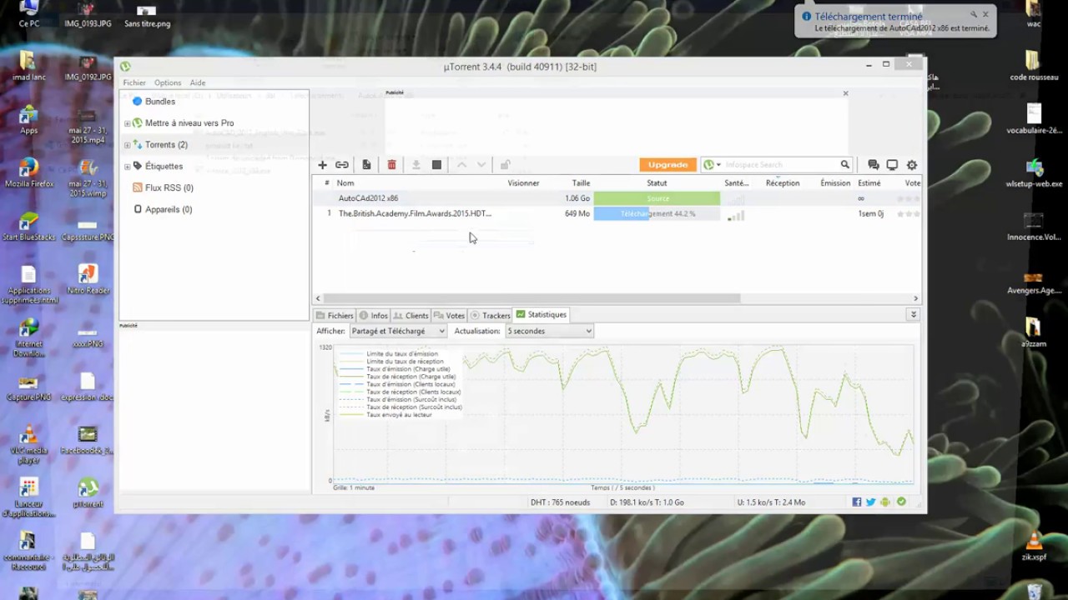Open Mozilla Firefox desktop shortcut
Screen dimensions: 1068x600
[28, 172]
